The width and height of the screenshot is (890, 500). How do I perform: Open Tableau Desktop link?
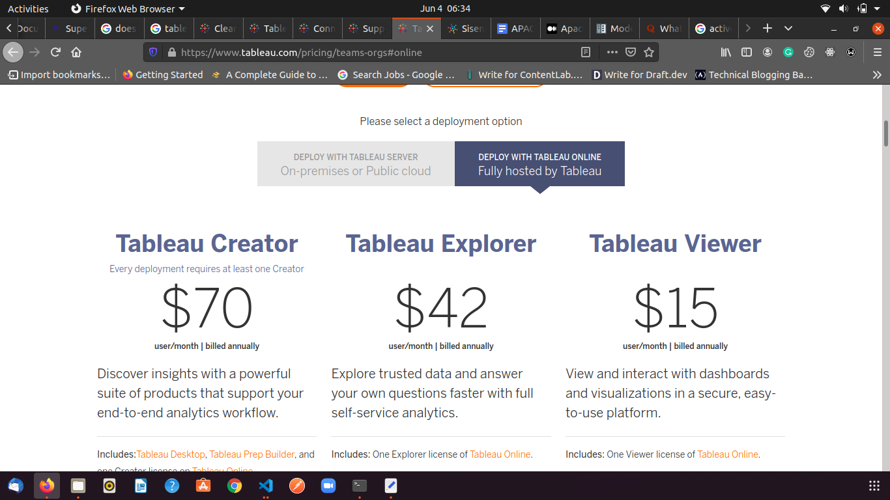(171, 454)
